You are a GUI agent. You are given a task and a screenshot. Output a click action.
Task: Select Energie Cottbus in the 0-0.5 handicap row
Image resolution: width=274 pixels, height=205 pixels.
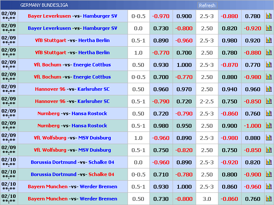92,77
